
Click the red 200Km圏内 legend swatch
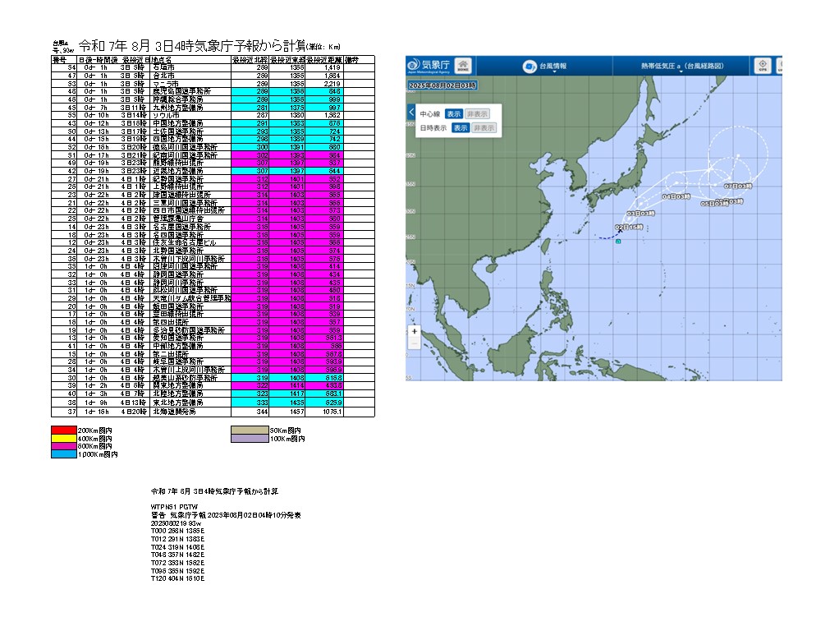click(63, 430)
